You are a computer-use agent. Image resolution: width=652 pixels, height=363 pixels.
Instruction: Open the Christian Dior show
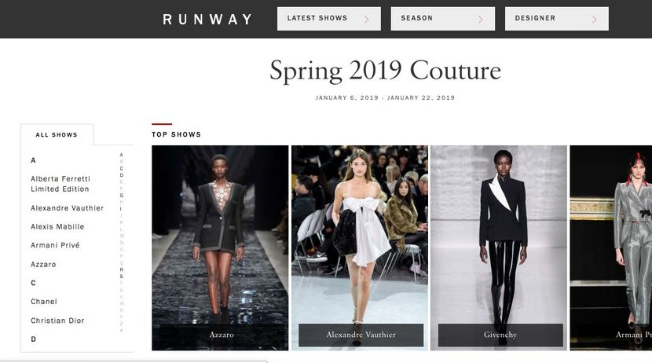(x=57, y=321)
